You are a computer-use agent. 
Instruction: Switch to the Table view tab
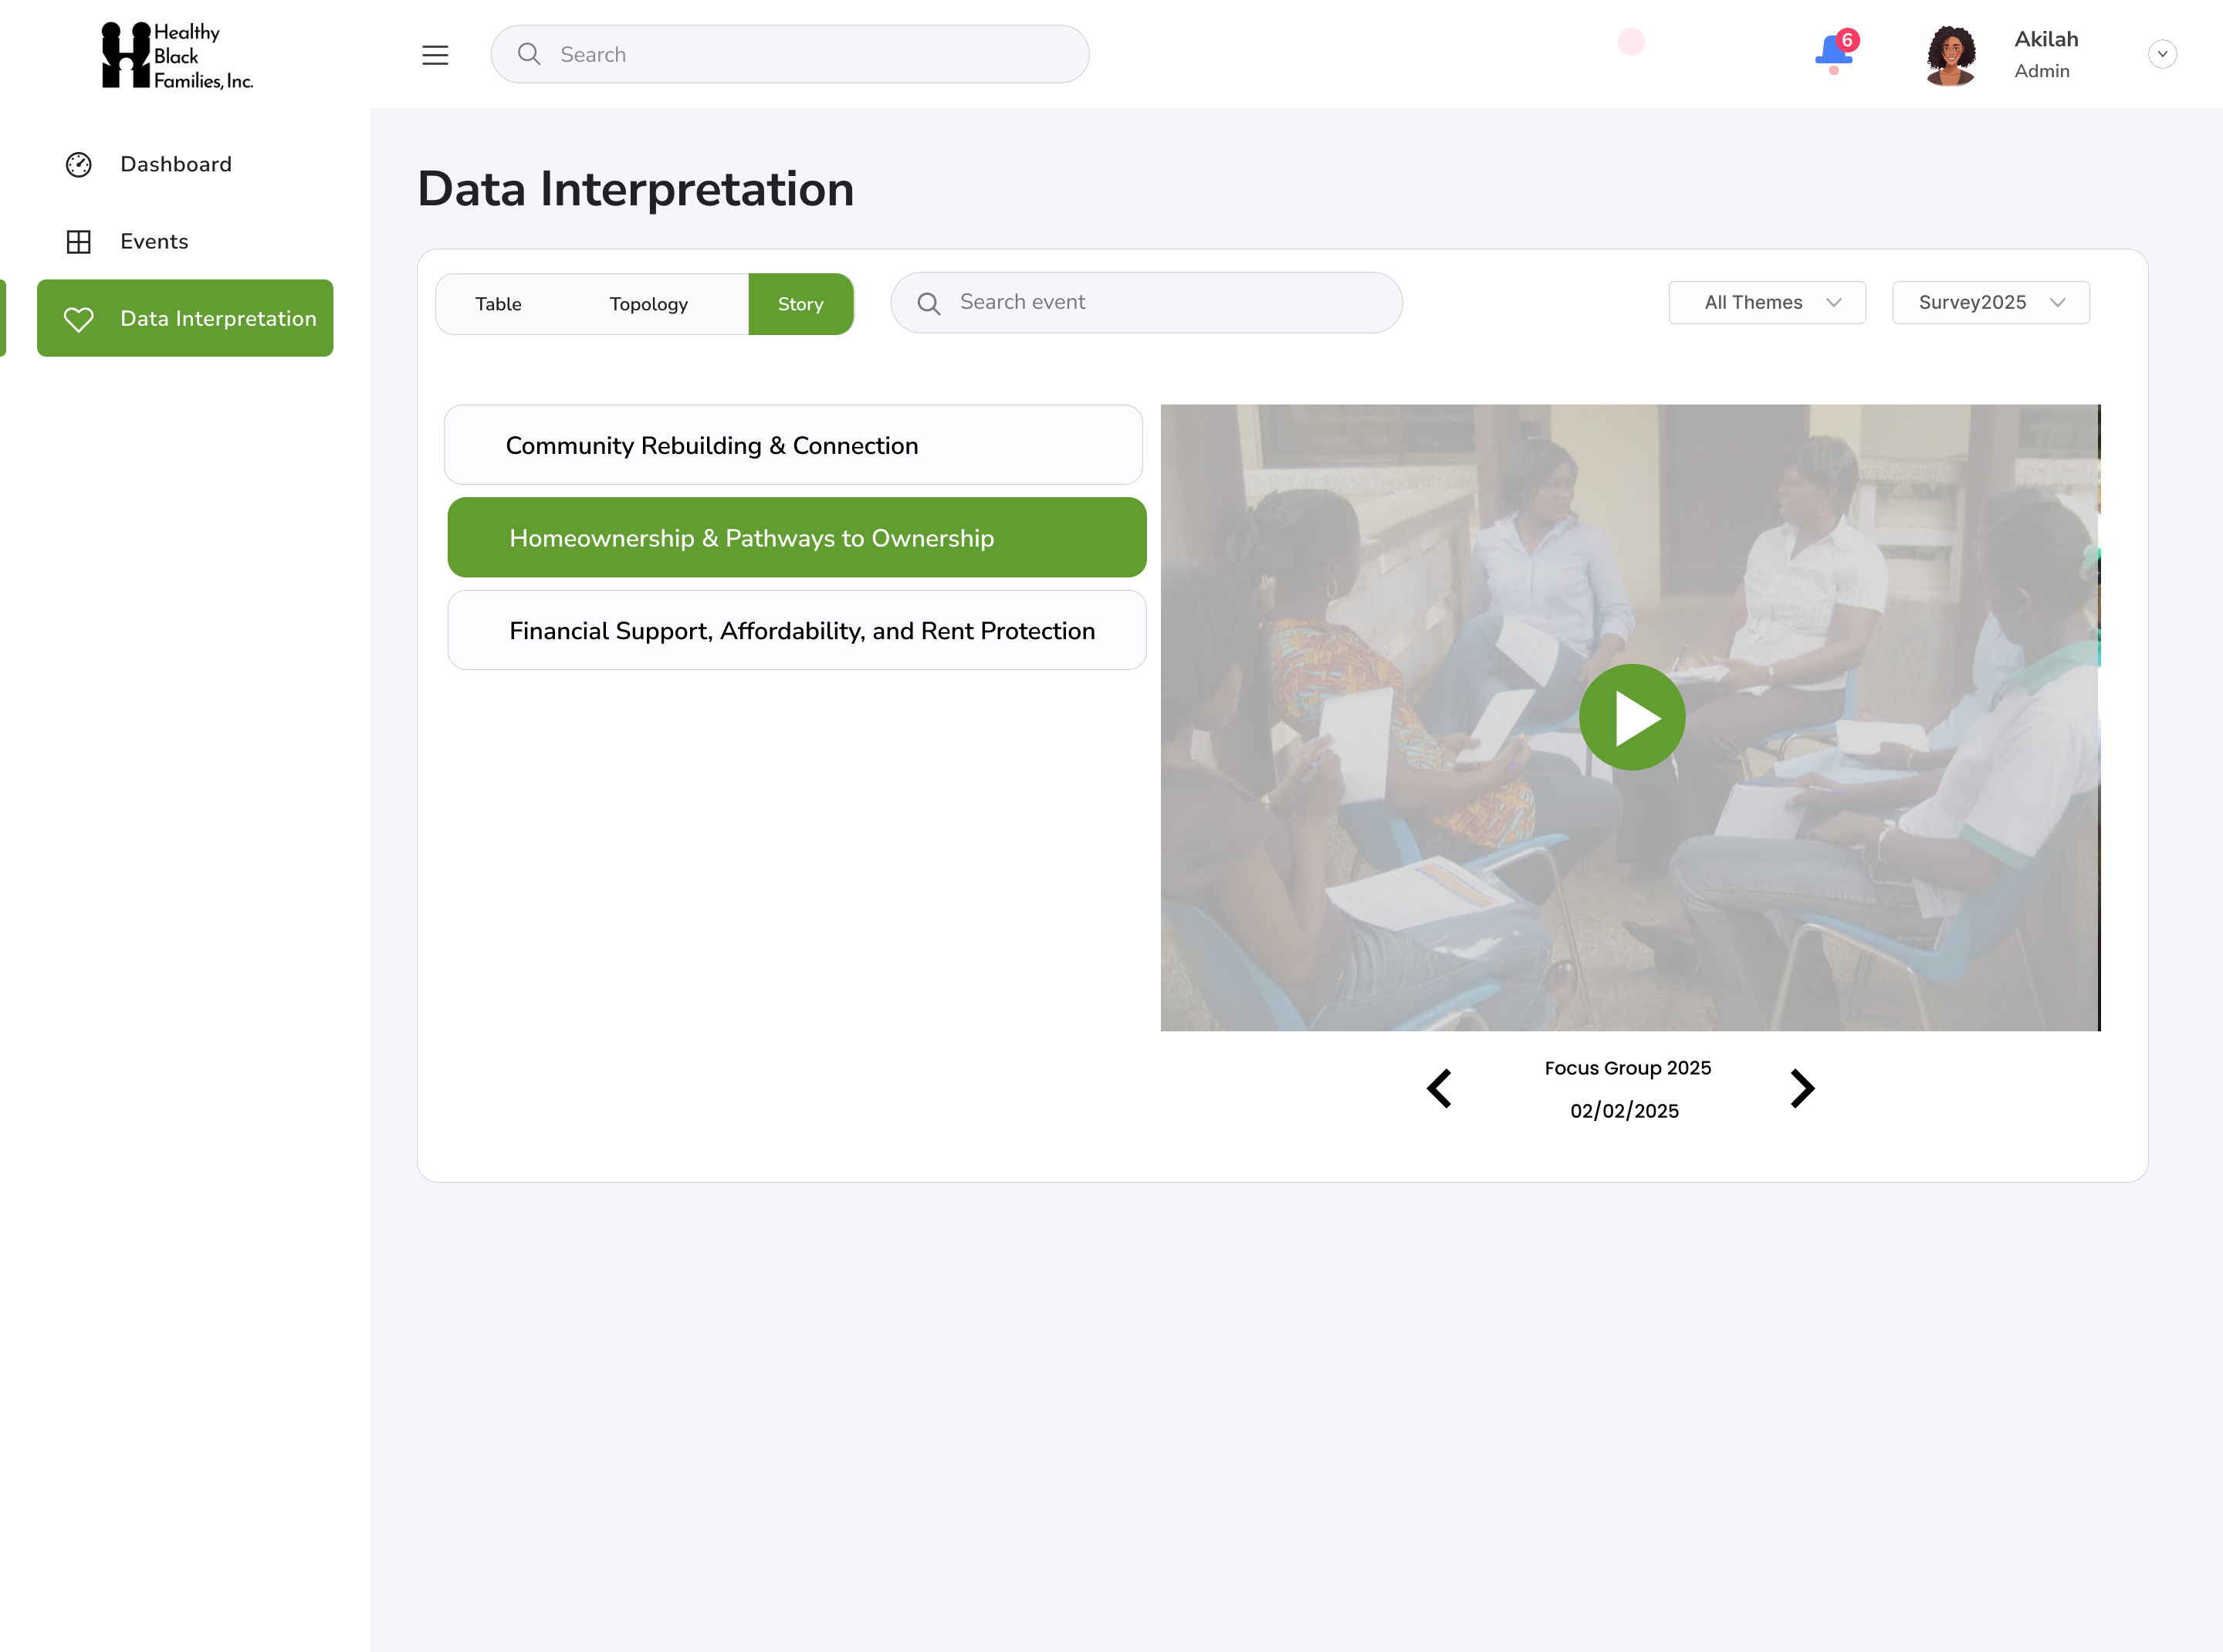(x=498, y=304)
